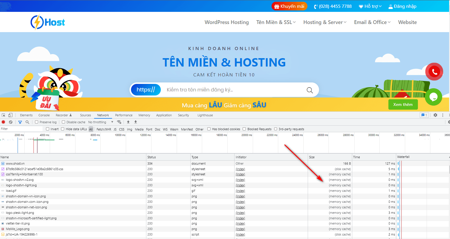Enable the Invert filter checkbox

[x=48, y=129]
